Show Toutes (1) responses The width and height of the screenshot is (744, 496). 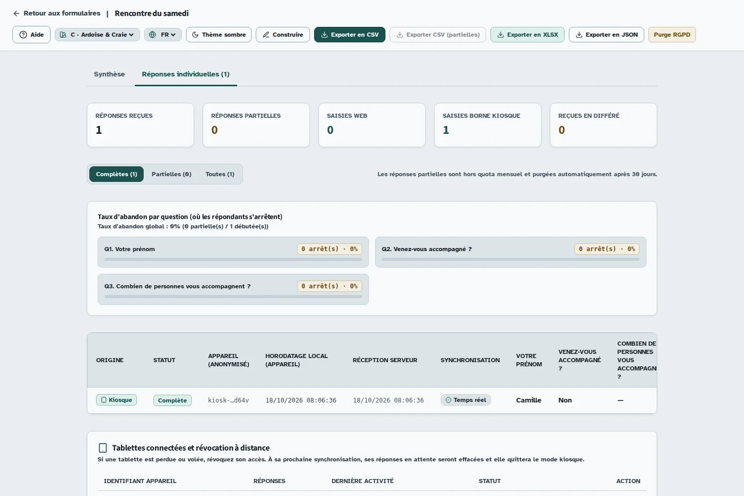point(220,174)
